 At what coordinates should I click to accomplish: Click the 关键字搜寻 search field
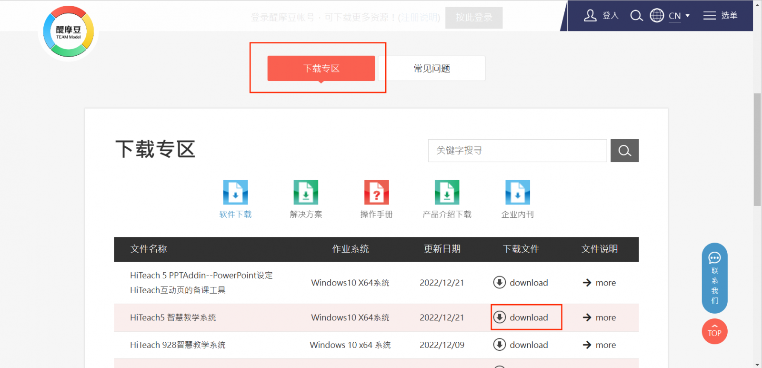[x=517, y=151]
